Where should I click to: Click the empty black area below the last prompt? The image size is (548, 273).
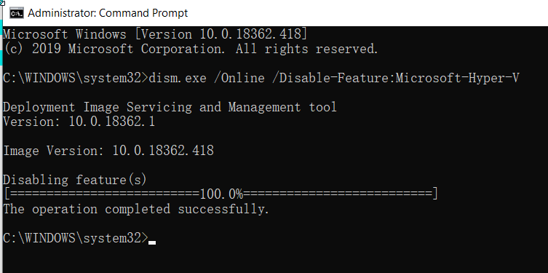(x=274, y=259)
